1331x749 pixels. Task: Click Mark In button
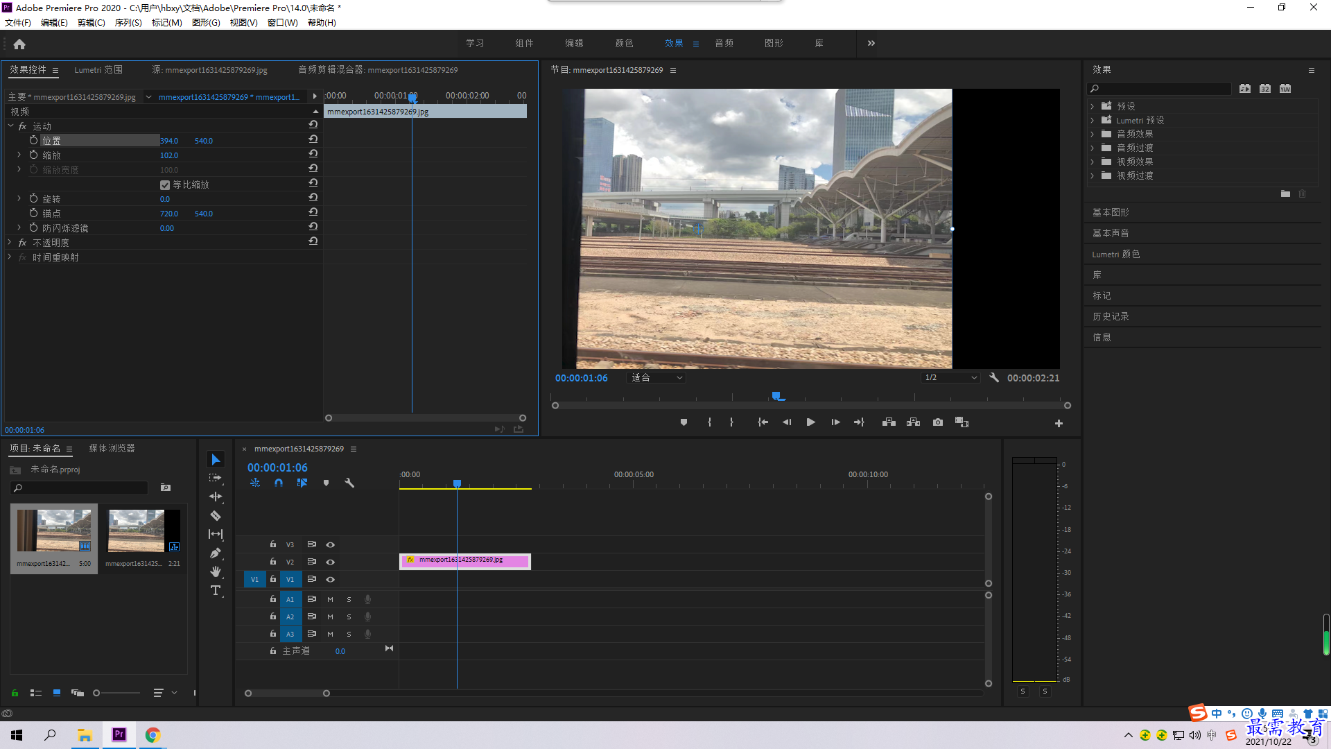[x=709, y=422]
